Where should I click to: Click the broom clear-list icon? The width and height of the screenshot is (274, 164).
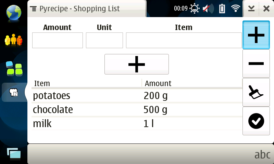(256, 92)
